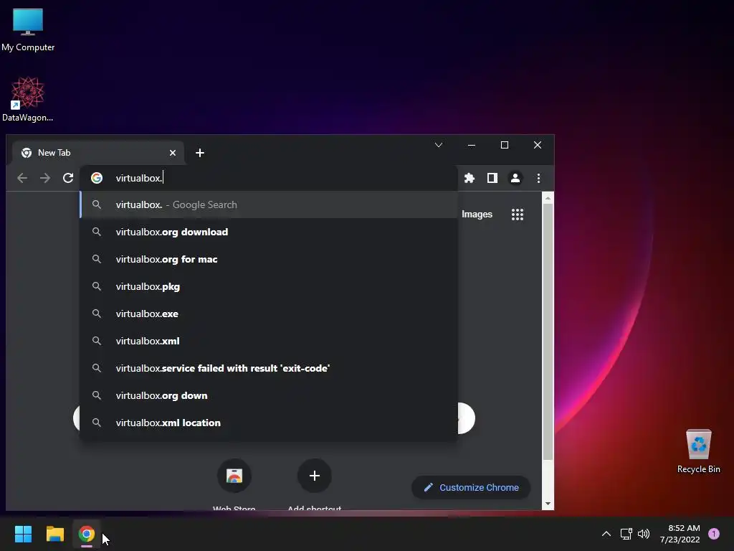Screen dimensions: 734x551
Task: Open Chrome's three-dot menu
Action: [x=538, y=178]
